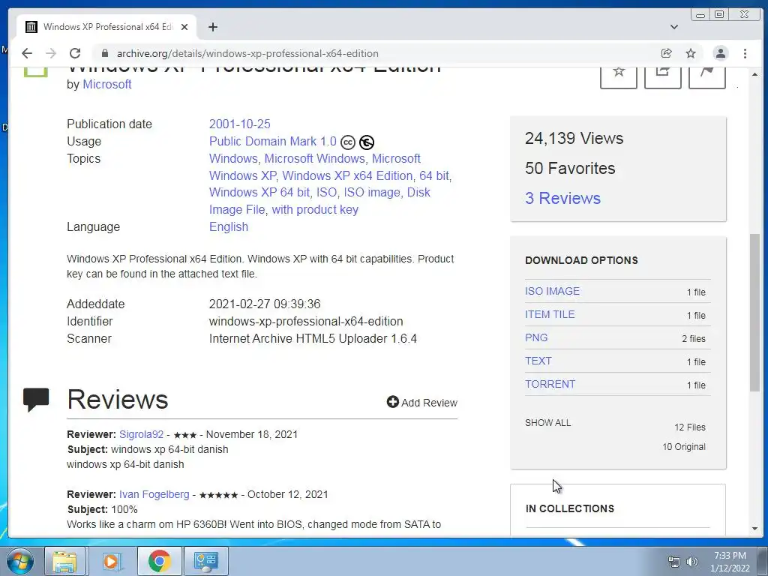768x576 pixels.
Task: Click scrollbar up arrow
Action: (754, 74)
